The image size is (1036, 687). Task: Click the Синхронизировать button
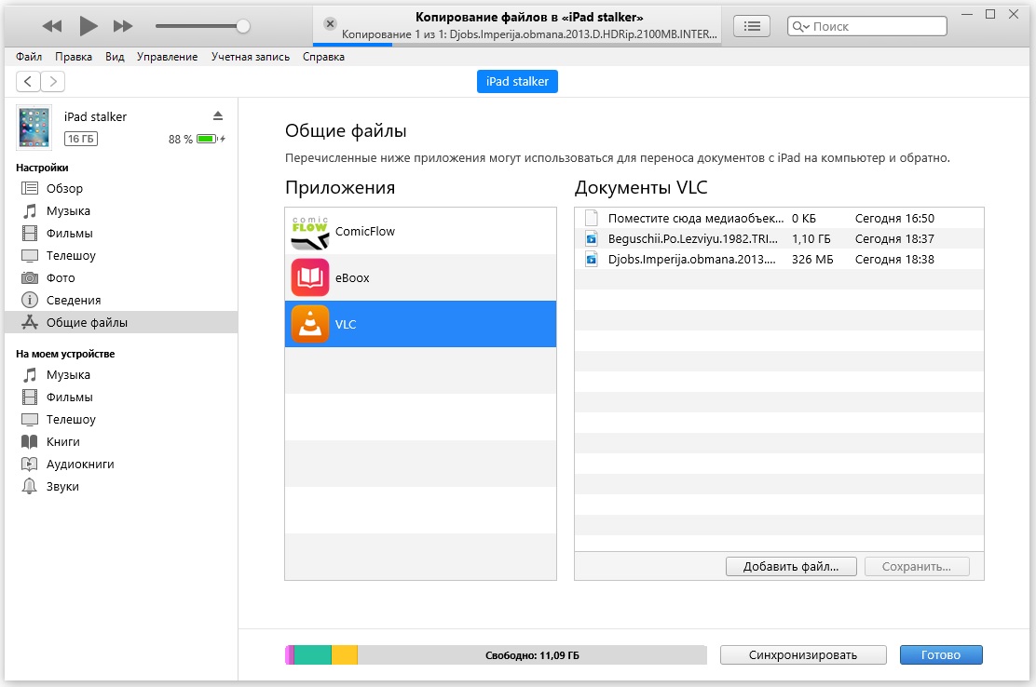click(803, 654)
